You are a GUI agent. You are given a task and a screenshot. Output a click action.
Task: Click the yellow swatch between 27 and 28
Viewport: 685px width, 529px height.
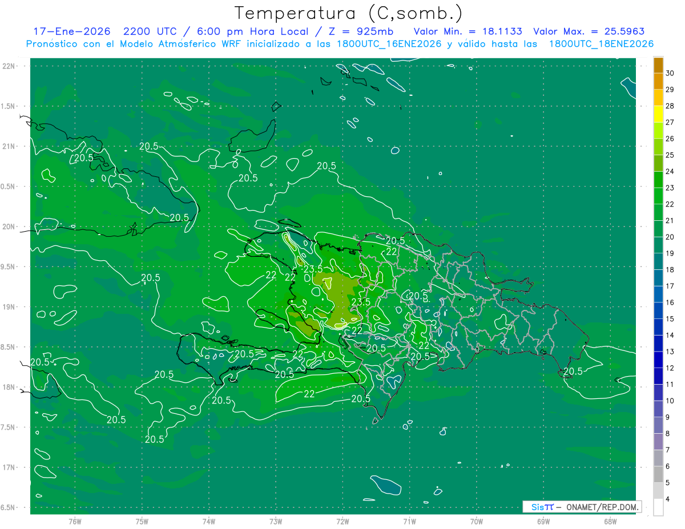point(658,114)
